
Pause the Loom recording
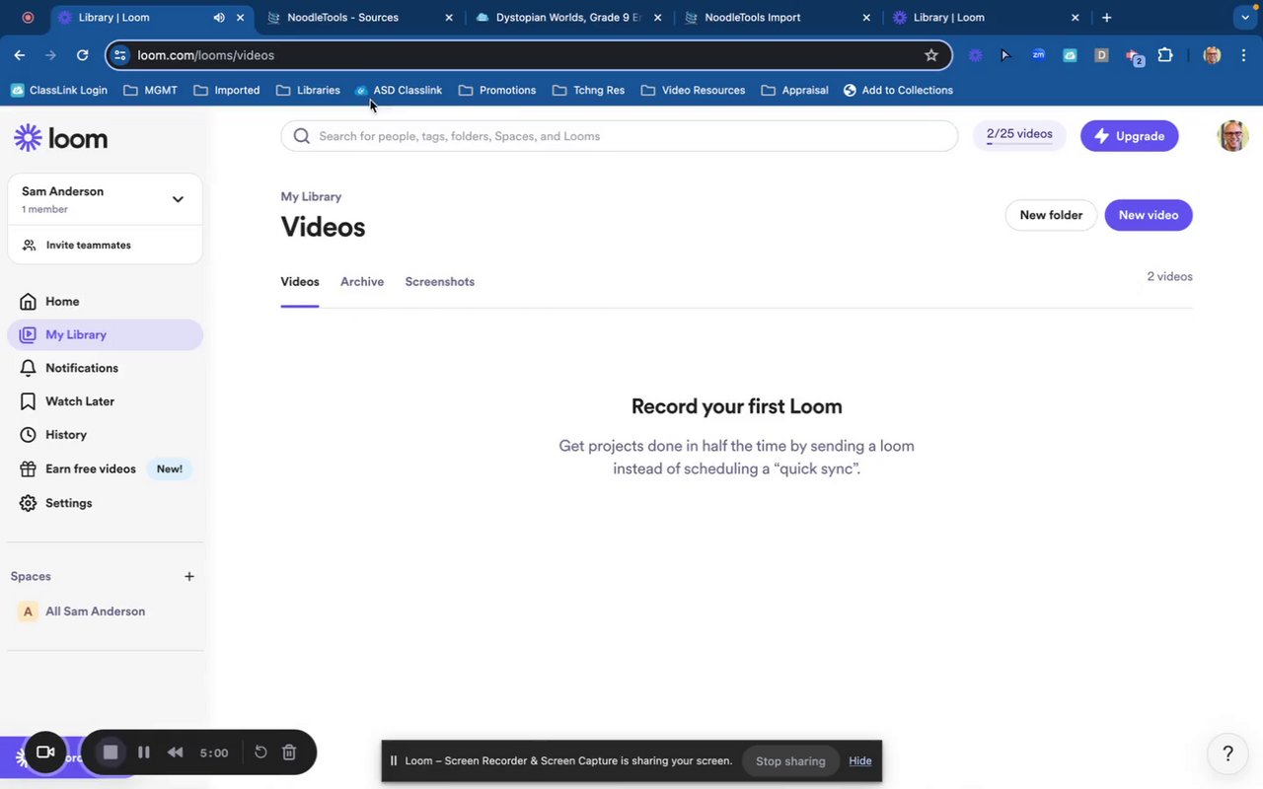[144, 753]
